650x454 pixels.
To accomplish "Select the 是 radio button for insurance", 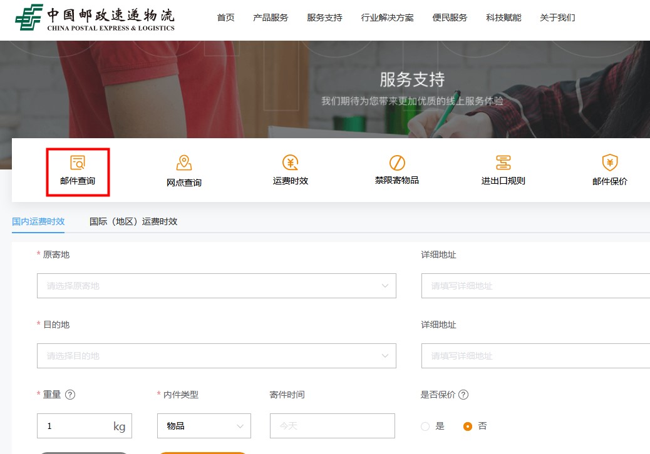I will click(426, 426).
